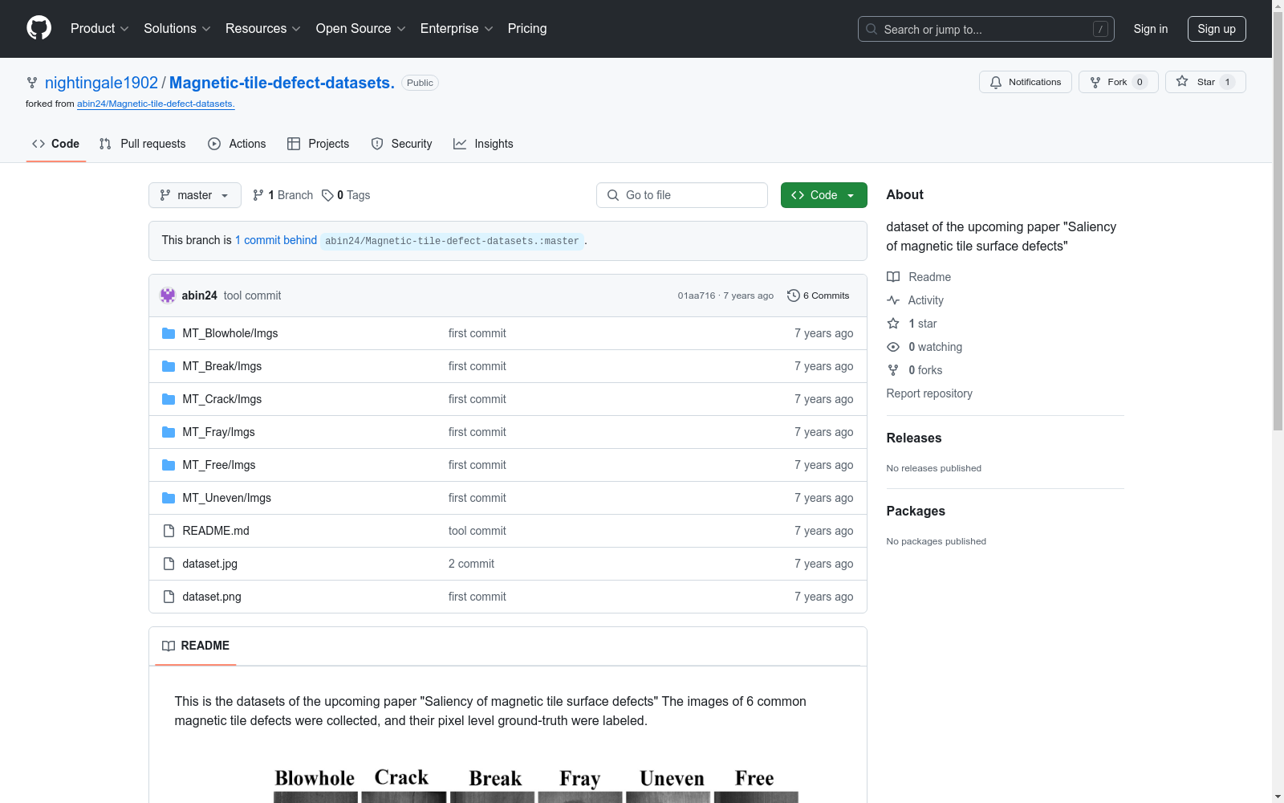Open the Insights tab
This screenshot has width=1284, height=803.
483,144
